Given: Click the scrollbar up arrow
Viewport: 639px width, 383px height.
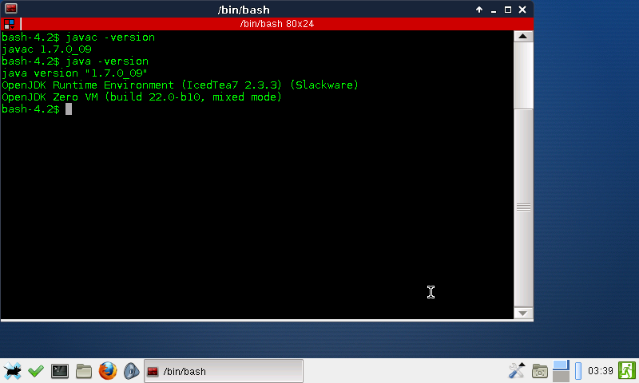Looking at the screenshot, I should (x=523, y=36).
